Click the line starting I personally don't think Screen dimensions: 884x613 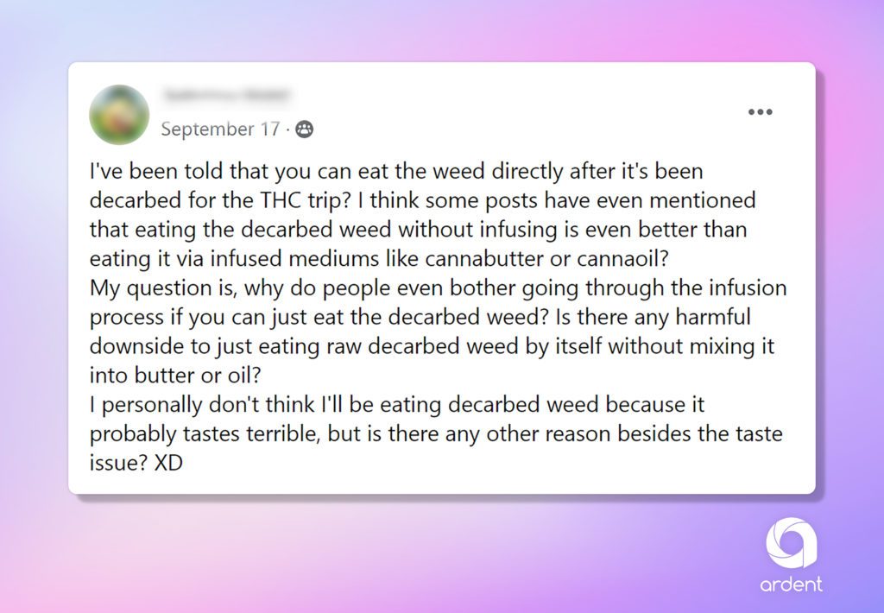point(397,405)
